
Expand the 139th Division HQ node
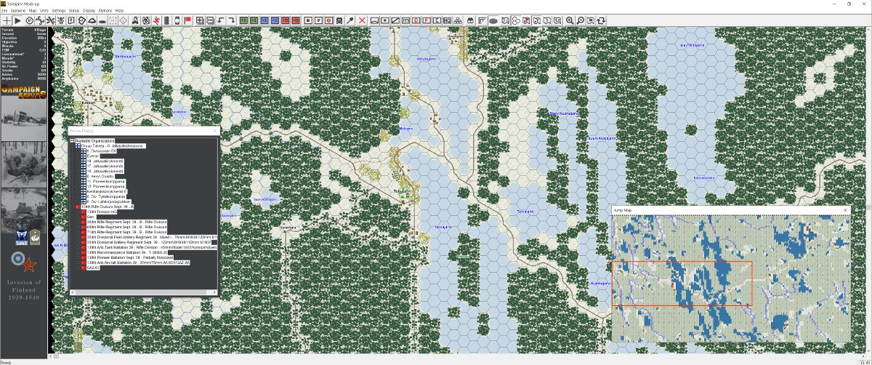tap(78, 212)
